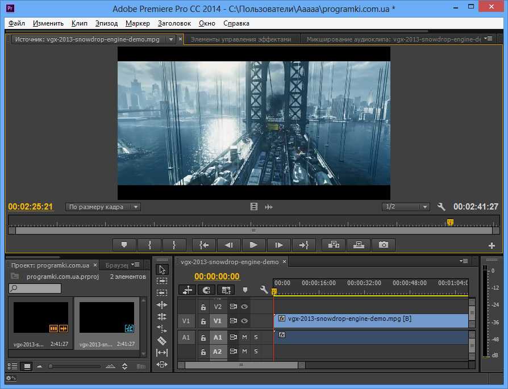Viewport: 508px width, 389px height.
Task: Open timeline display settings wrench
Action: 264,290
